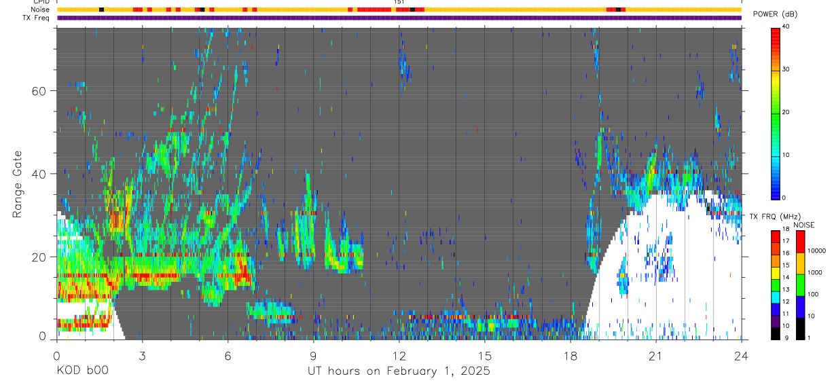Image resolution: width=834 pixels, height=385 pixels.
Task: Click the "10000" label on the NOISE scale
Action: pos(817,251)
